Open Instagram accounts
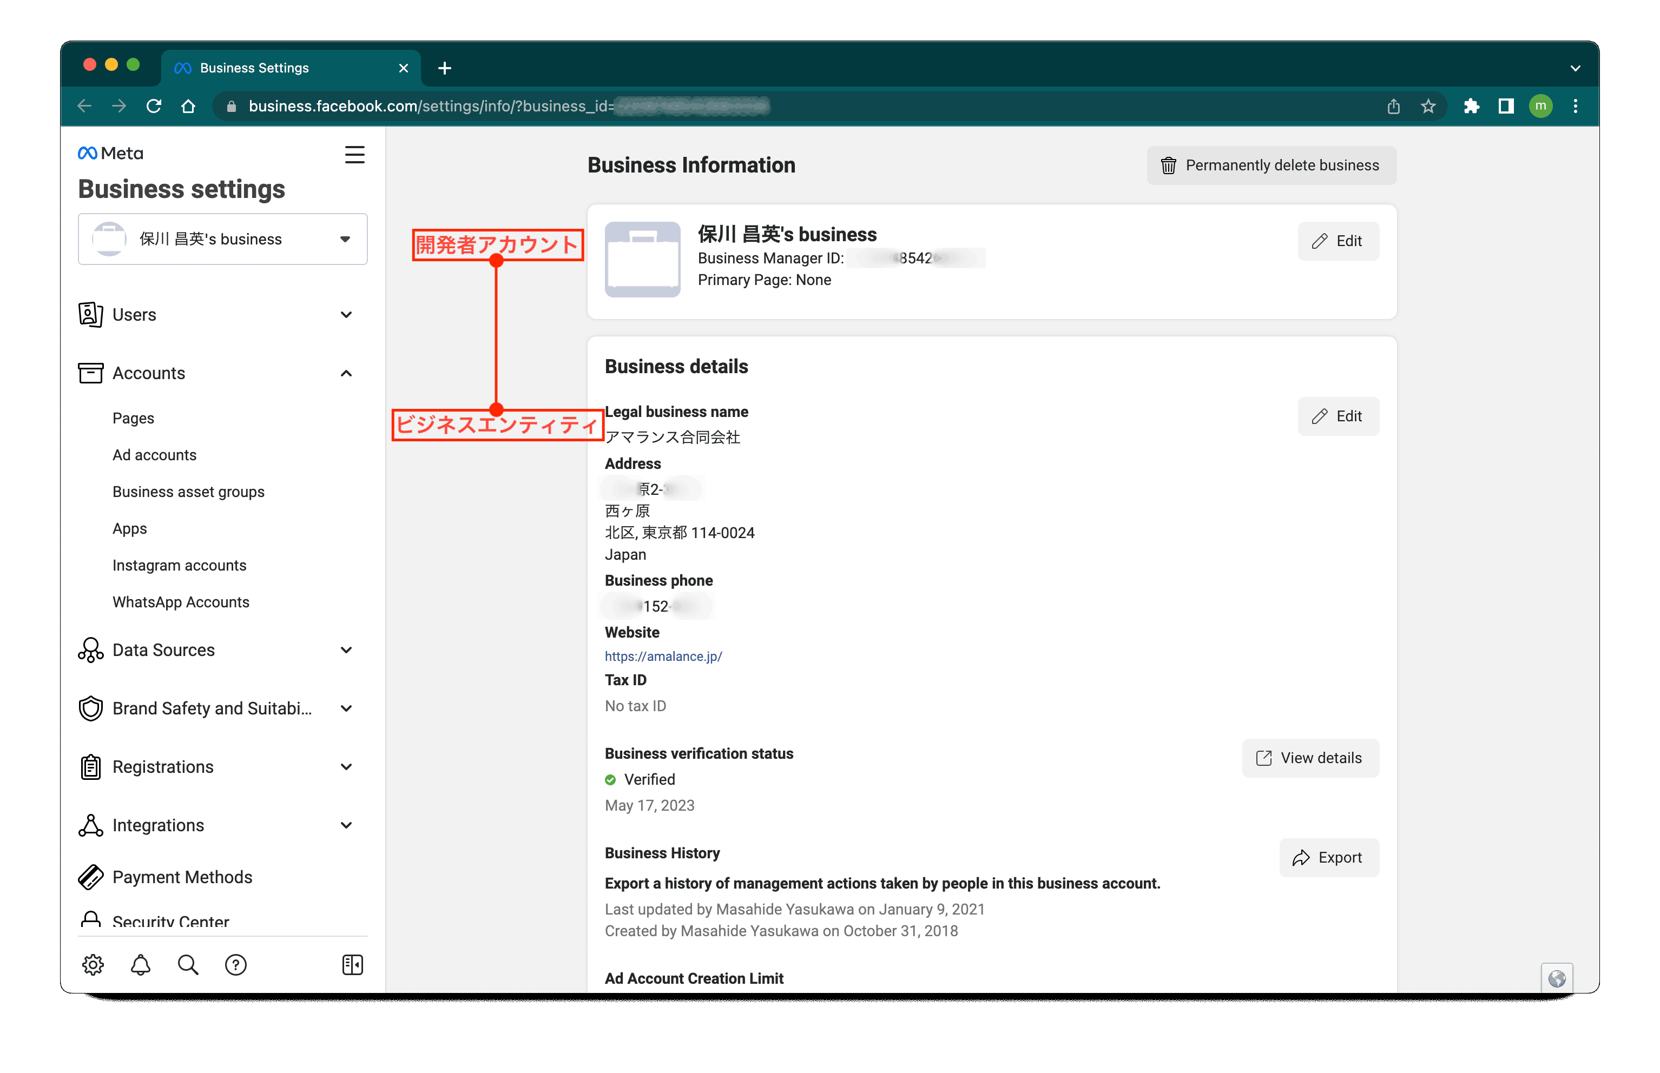Image resolution: width=1660 pixels, height=1073 pixels. click(x=179, y=565)
